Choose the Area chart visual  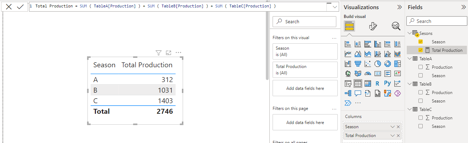[358, 54]
